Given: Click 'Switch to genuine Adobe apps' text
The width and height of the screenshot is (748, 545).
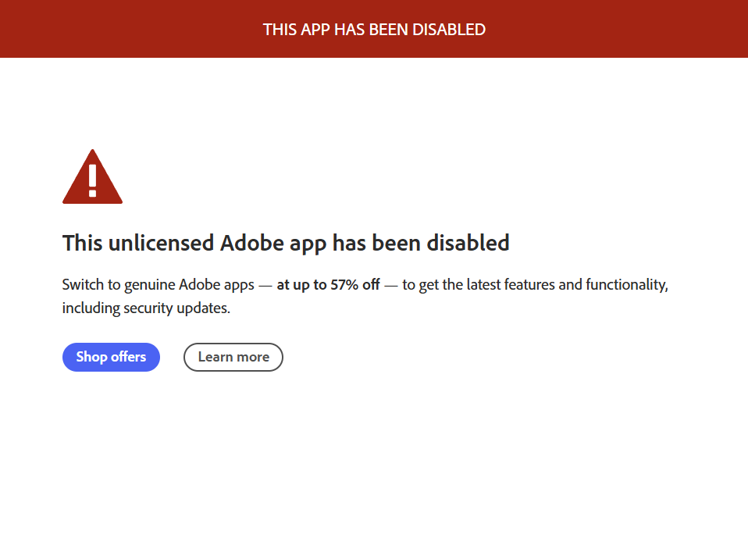Looking at the screenshot, I should point(158,284).
